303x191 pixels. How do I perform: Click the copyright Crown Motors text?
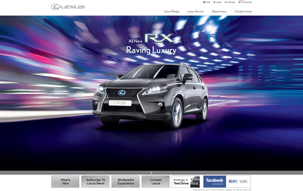coord(222,190)
